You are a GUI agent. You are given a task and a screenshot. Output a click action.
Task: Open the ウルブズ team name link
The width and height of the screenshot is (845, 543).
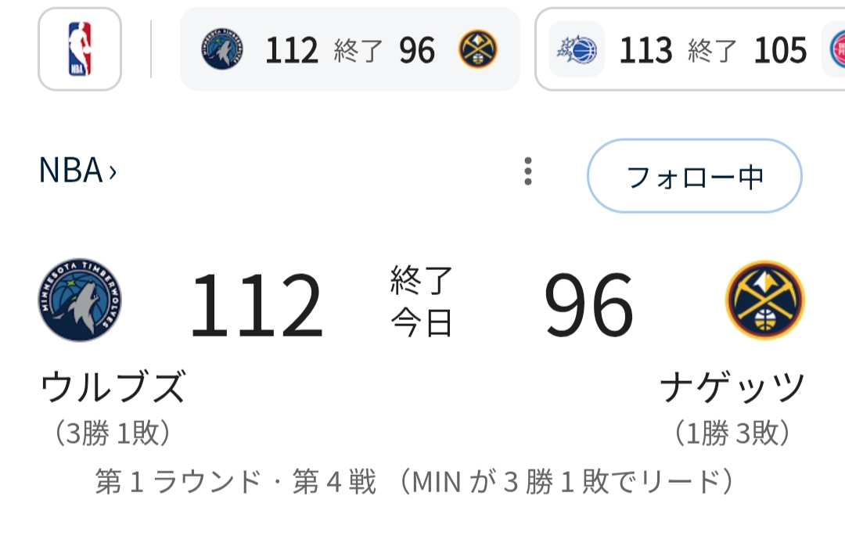point(113,387)
